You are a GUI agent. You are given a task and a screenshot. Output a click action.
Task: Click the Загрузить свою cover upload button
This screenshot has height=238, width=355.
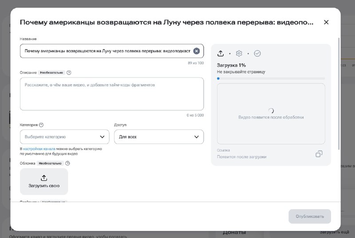tap(44, 182)
